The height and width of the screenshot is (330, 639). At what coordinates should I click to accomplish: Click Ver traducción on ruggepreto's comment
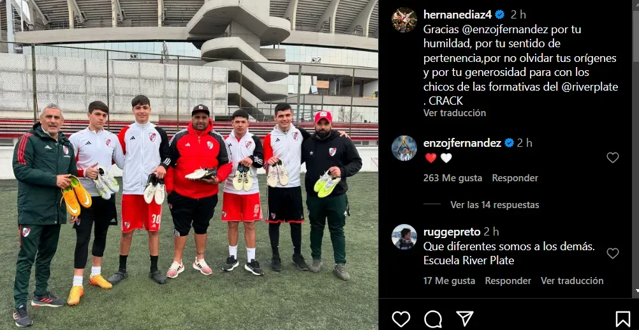pos(572,281)
